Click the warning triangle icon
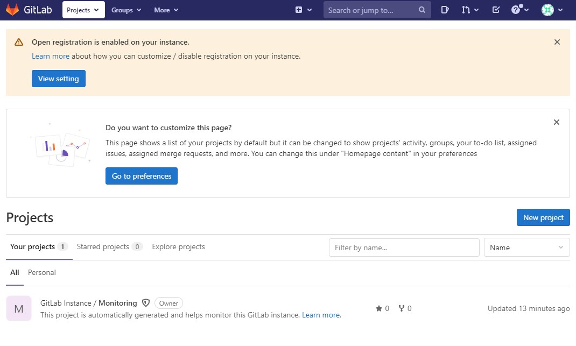Viewport: 576px width, 346px height. click(x=19, y=42)
